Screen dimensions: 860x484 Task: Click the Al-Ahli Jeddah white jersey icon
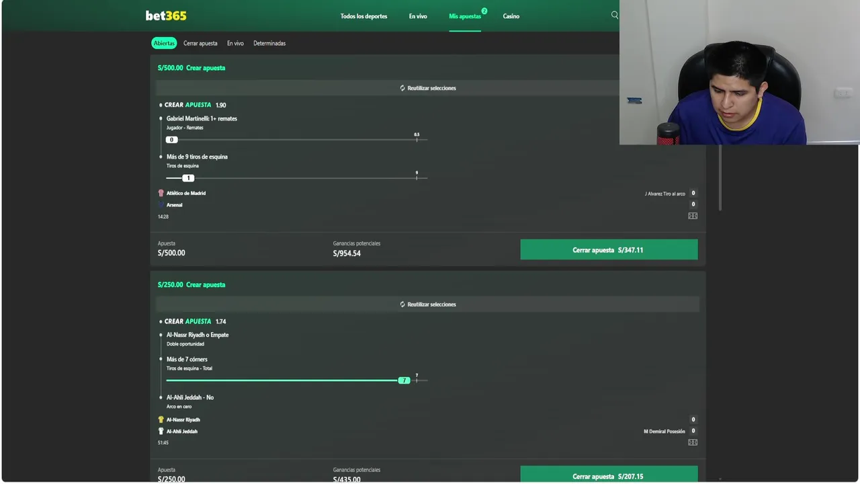(x=161, y=431)
